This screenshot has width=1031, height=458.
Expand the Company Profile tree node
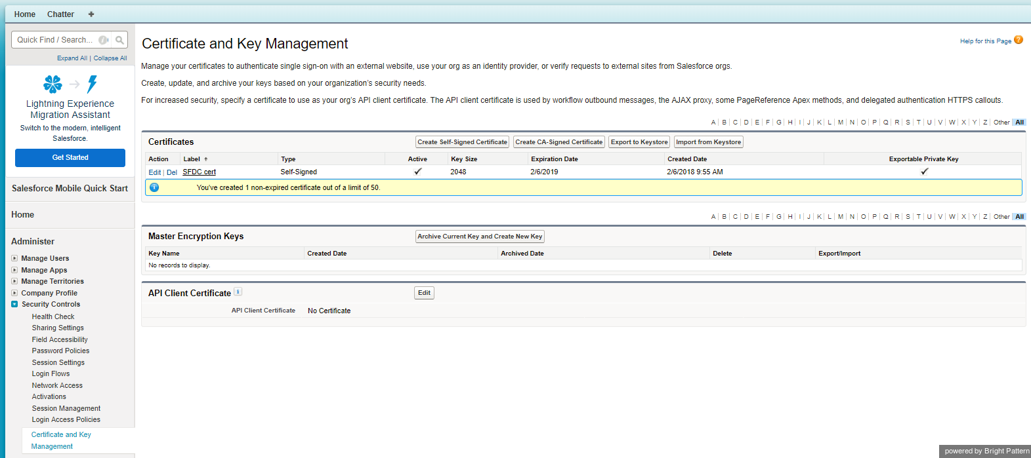[14, 293]
